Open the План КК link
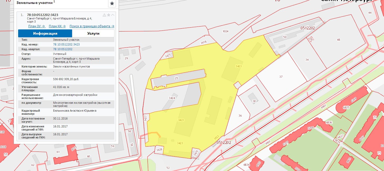The height and width of the screenshot is (171, 384). pyautogui.click(x=57, y=26)
